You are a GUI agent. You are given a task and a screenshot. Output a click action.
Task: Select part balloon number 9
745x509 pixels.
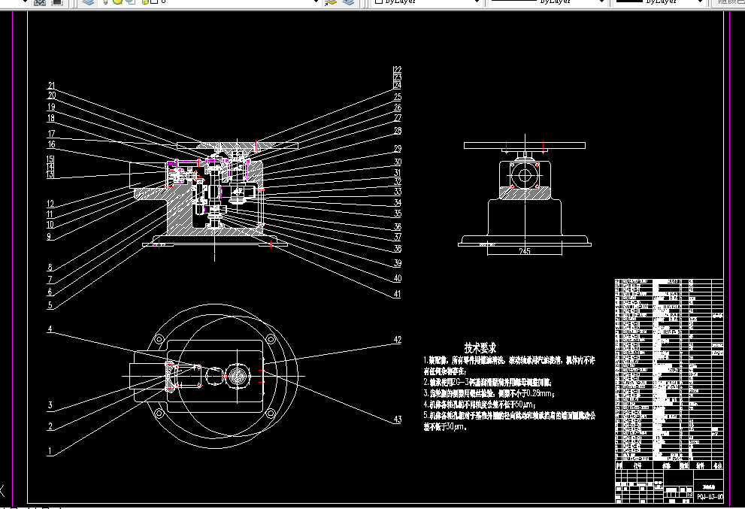coord(48,236)
